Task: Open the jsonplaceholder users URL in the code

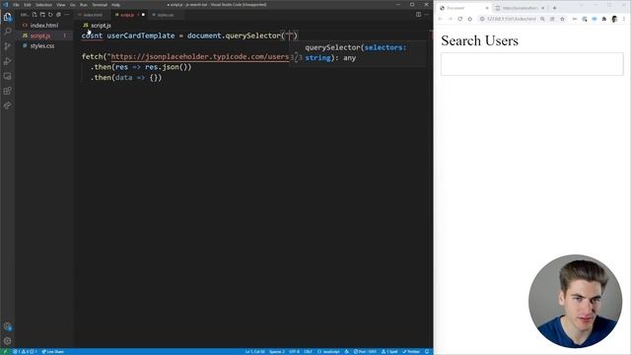Action: pos(199,57)
